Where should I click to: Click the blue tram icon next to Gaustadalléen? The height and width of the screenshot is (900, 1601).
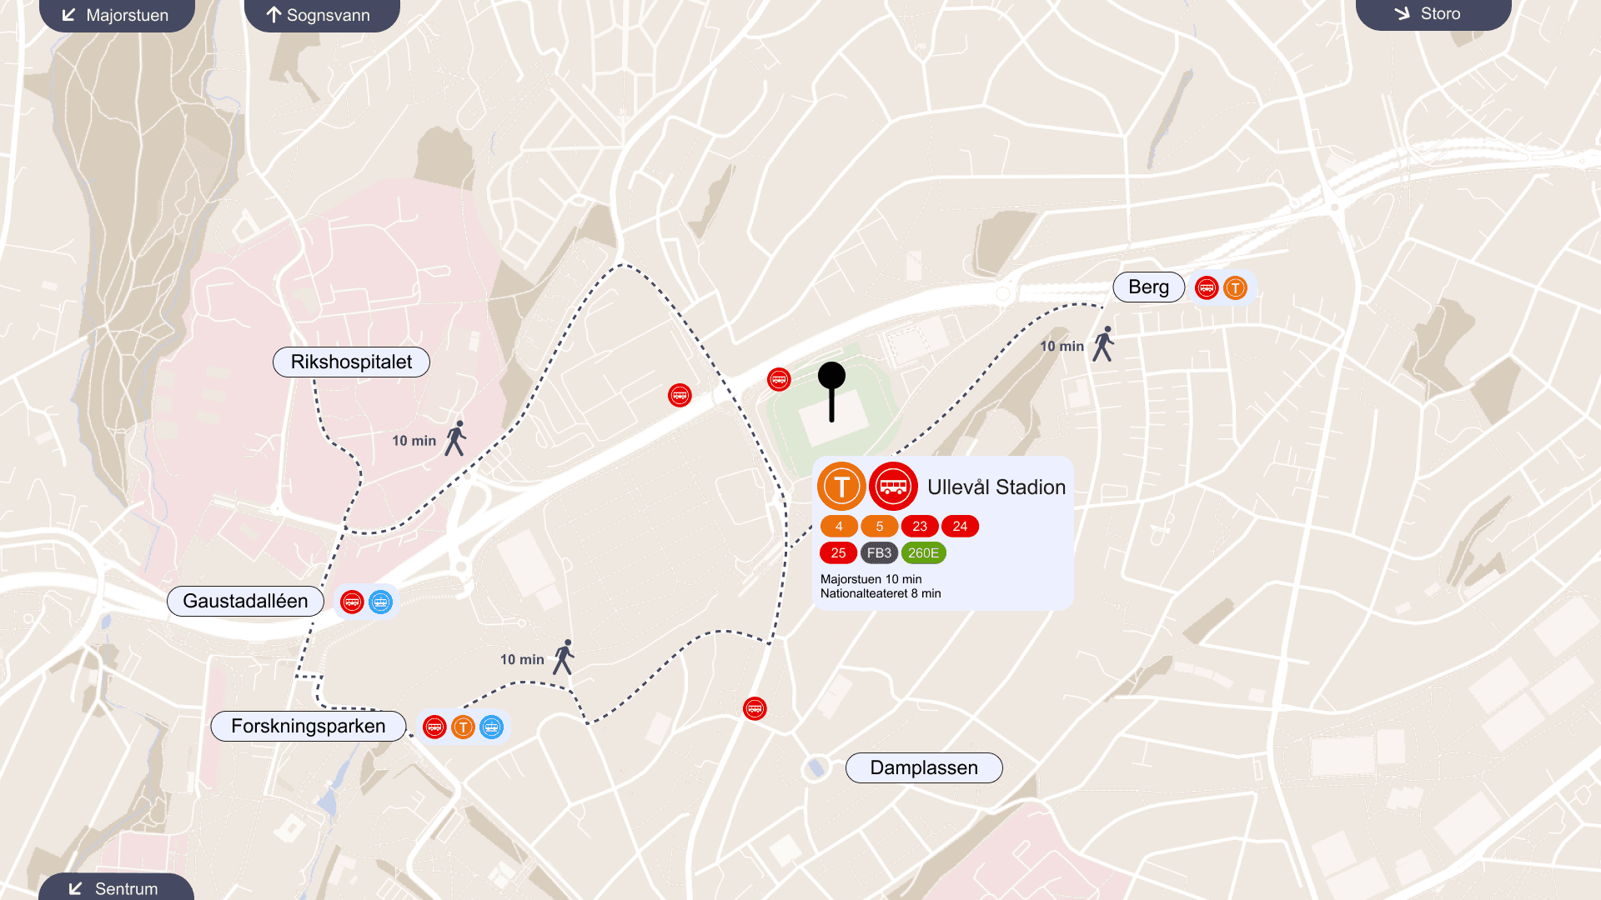[x=380, y=602]
